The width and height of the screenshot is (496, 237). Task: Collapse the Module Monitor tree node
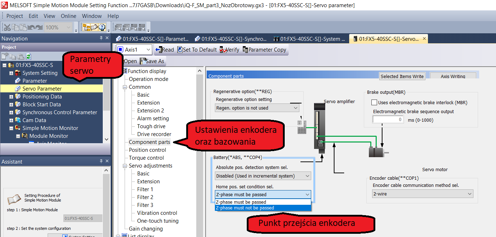tap(18, 136)
